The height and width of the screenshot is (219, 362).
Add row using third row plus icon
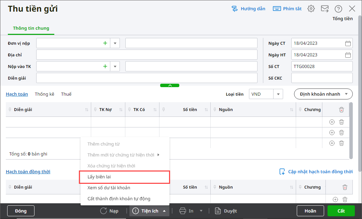click(332, 143)
